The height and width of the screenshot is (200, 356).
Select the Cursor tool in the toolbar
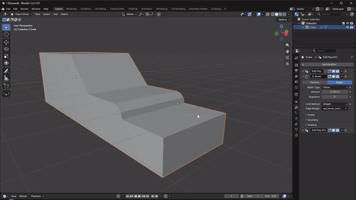click(6, 34)
